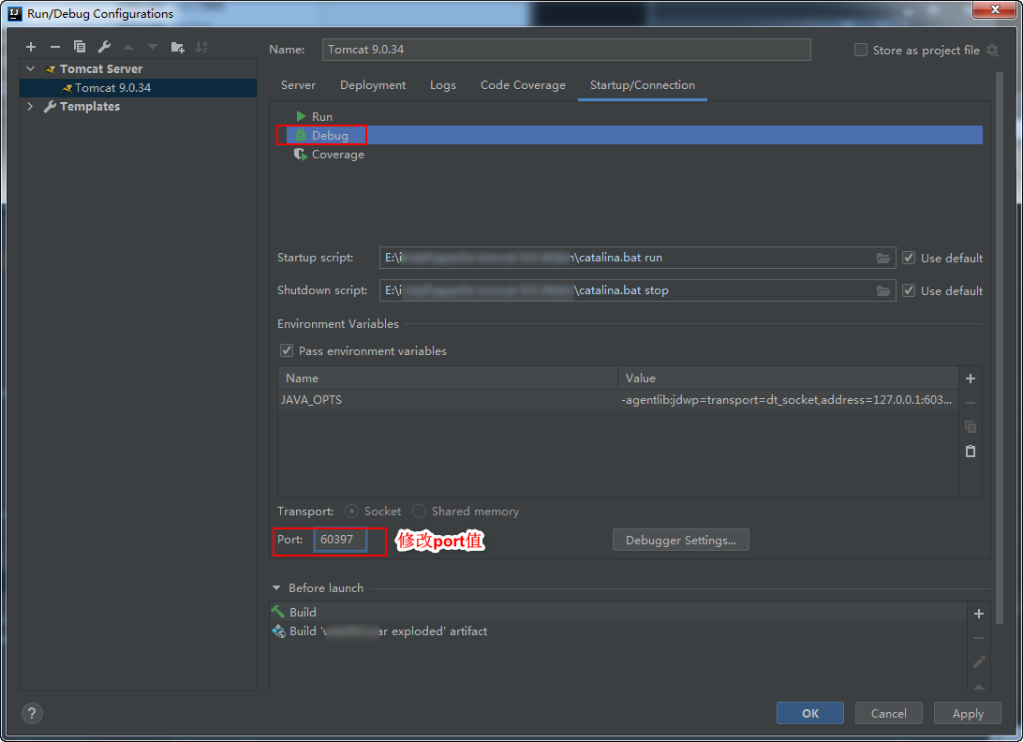Screen dimensions: 1023x742
Task: Toggle Store as project file checkbox
Action: point(861,51)
